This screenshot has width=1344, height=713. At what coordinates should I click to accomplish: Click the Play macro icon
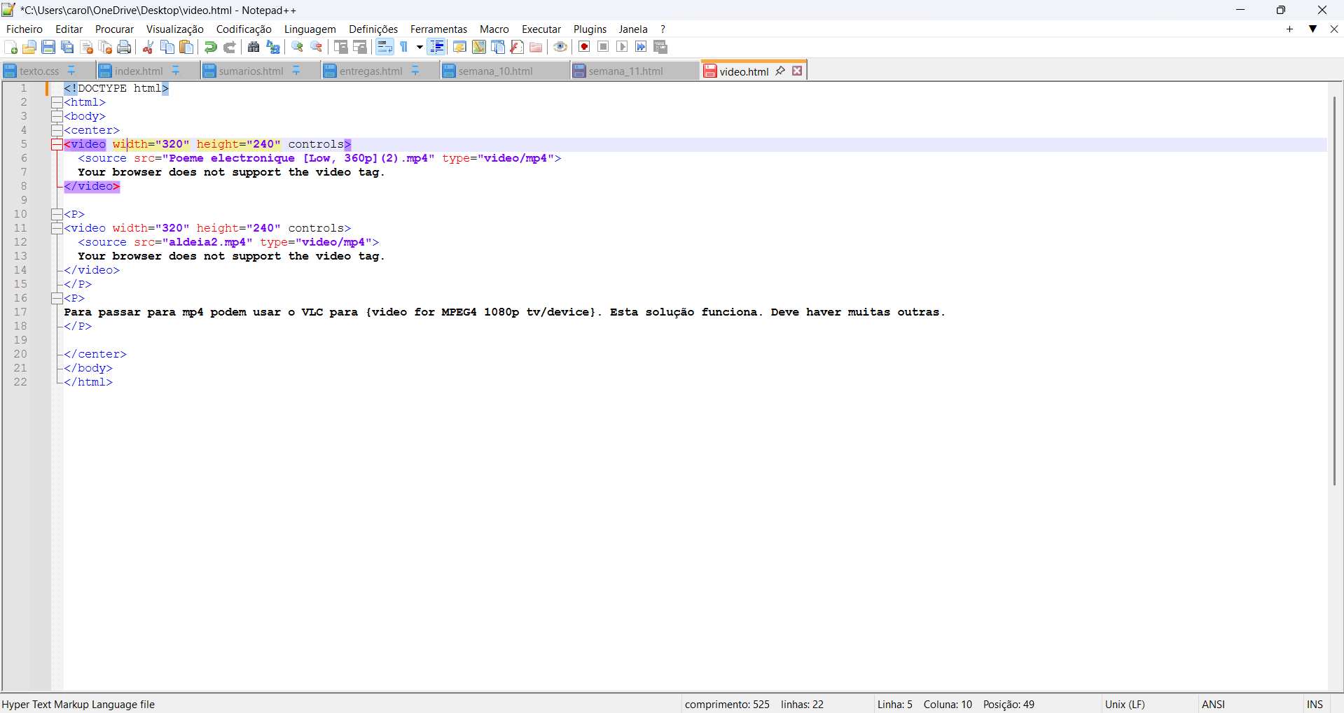pos(622,47)
